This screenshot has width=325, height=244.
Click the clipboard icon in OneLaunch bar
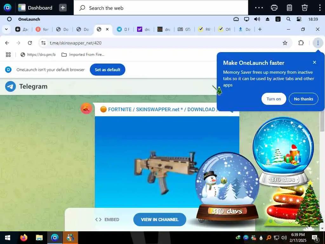289,8
